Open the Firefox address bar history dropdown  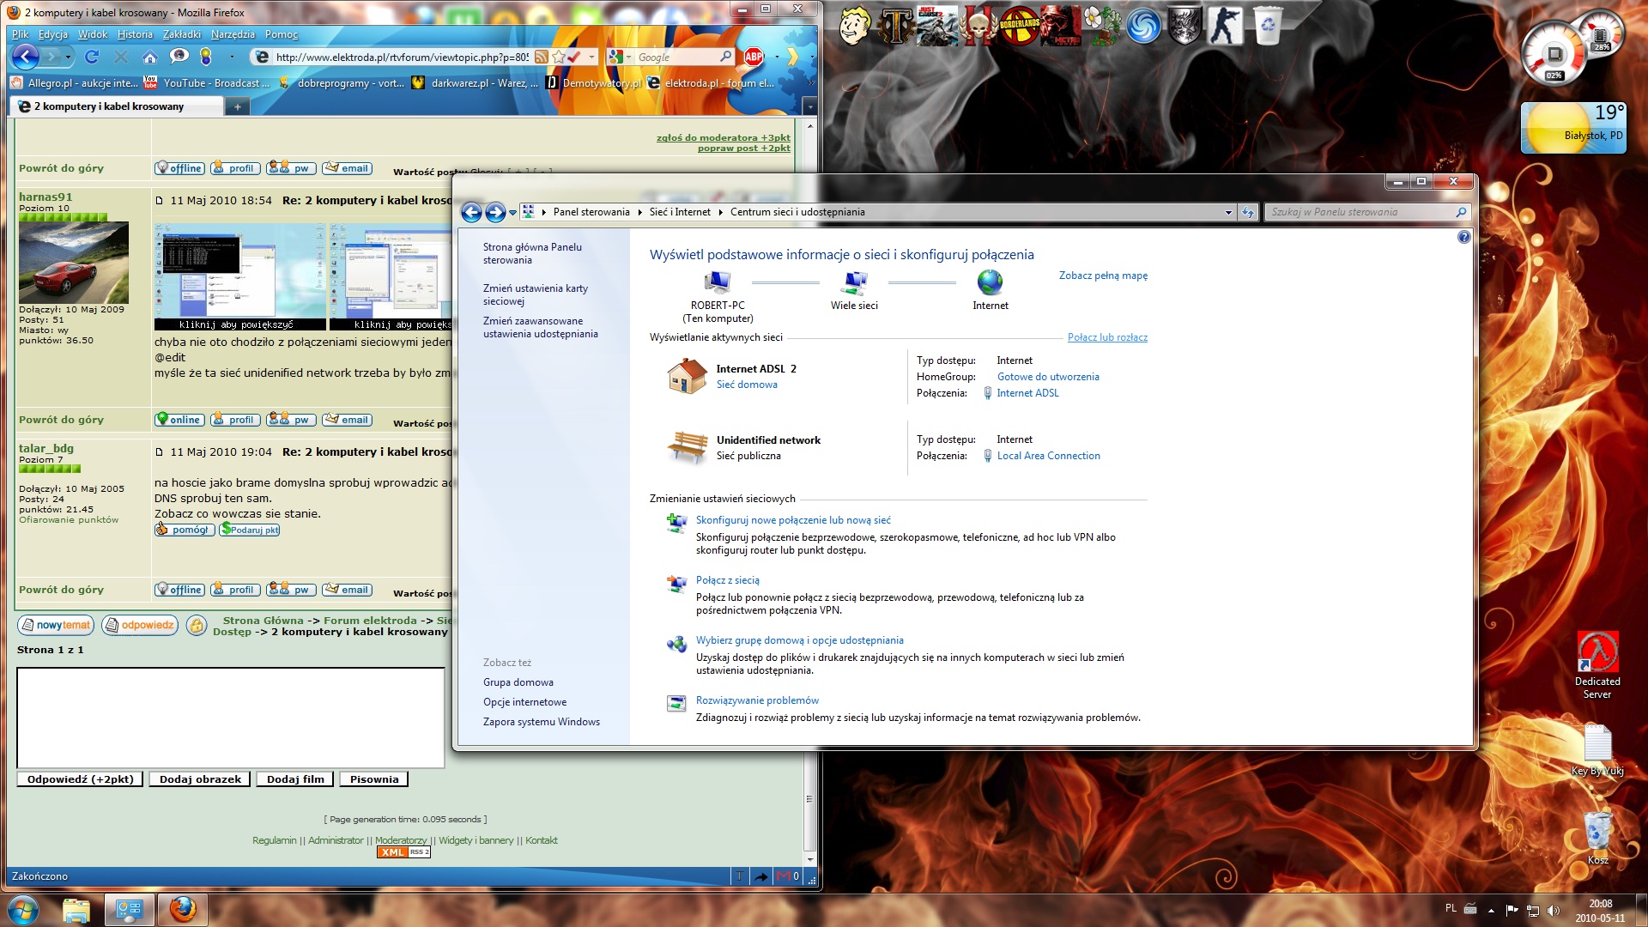pos(591,57)
